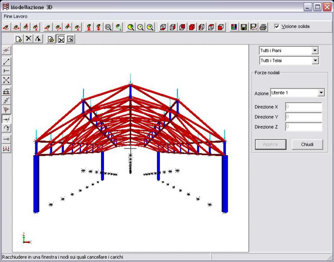The width and height of the screenshot is (334, 262).
Task: Click the Direzione Z input field
Action: point(303,127)
